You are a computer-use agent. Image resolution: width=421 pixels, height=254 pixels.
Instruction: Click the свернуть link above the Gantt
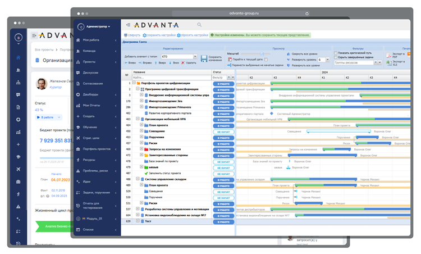(134, 35)
